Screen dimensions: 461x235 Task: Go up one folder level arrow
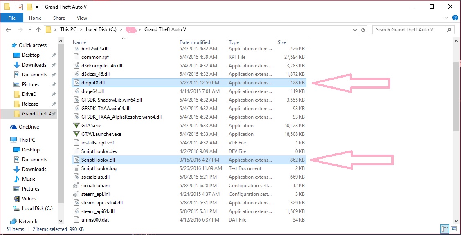(x=38, y=30)
